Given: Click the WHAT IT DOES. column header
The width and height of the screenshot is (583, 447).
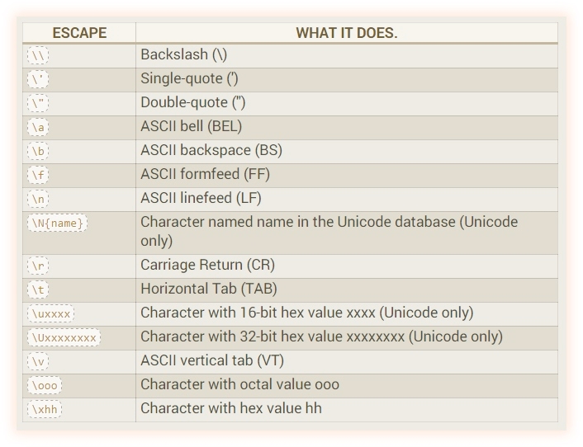Looking at the screenshot, I should click(x=346, y=33).
